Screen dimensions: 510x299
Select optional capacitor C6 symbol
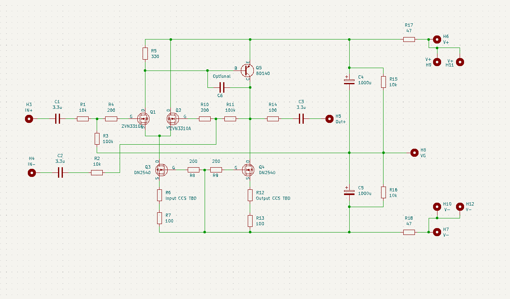(x=222, y=87)
